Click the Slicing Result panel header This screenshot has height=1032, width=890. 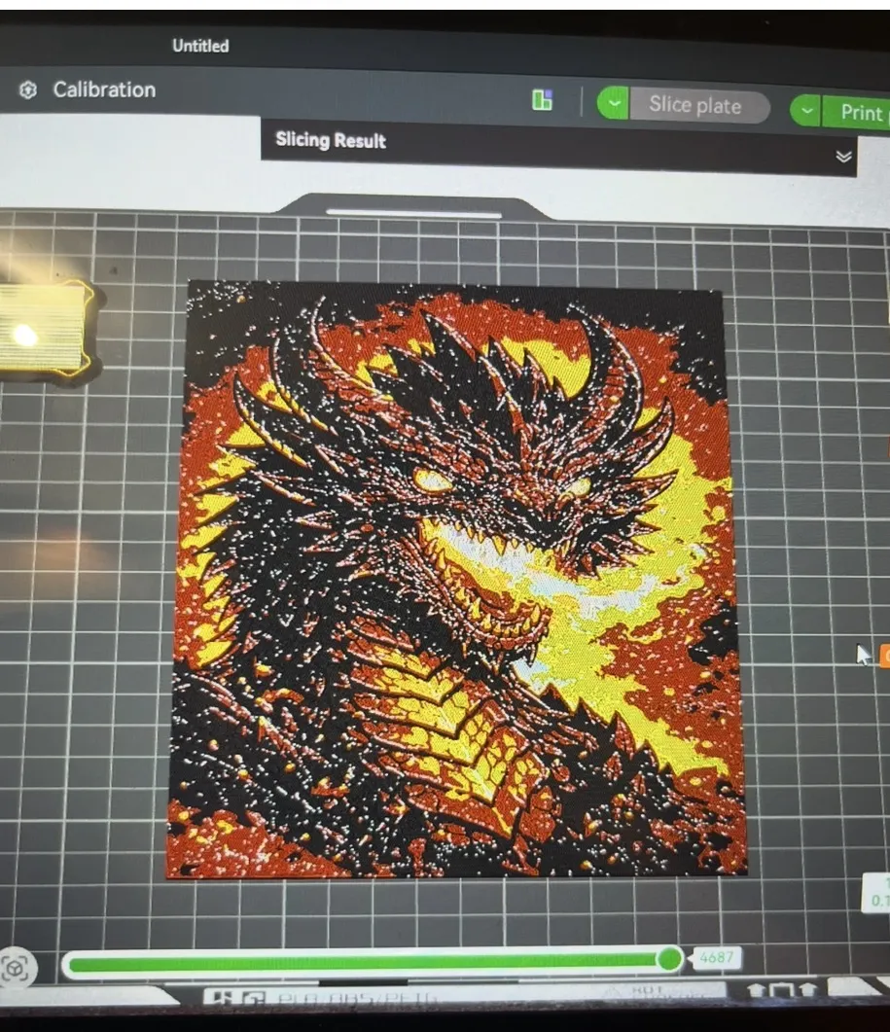559,148
